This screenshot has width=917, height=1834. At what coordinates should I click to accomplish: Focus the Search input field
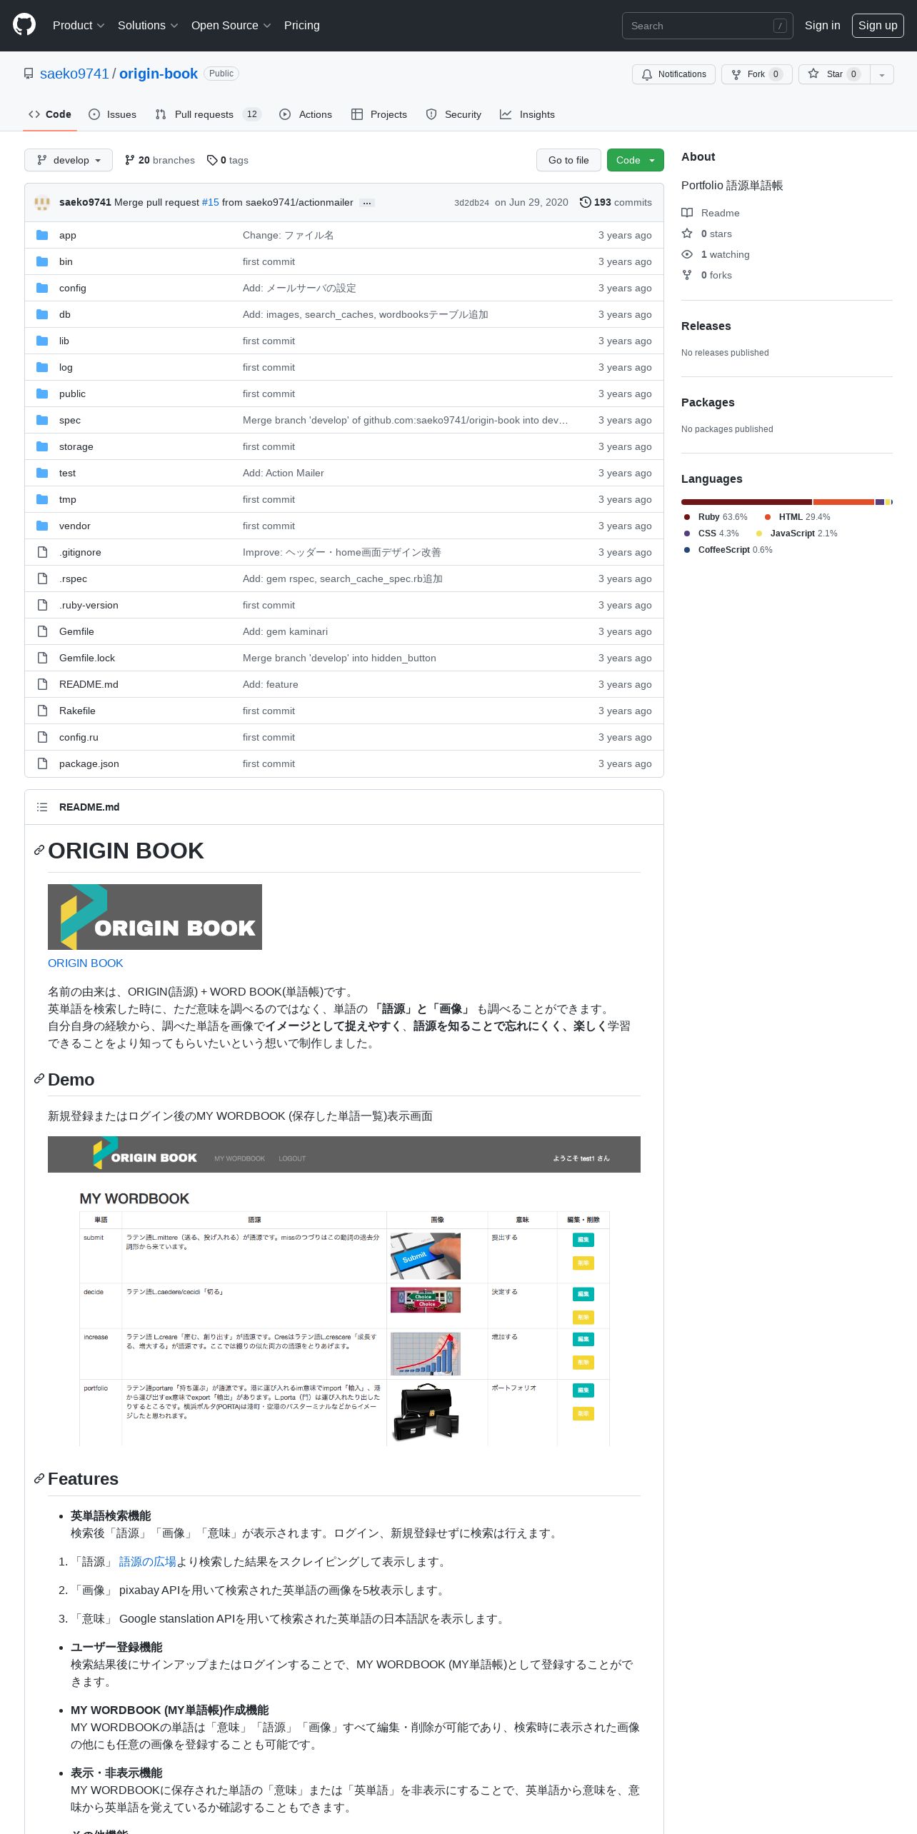pos(707,26)
